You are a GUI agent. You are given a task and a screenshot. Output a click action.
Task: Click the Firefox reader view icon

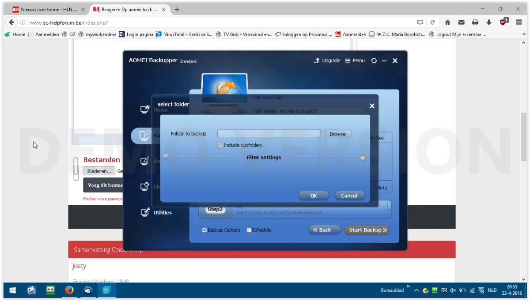420,23
